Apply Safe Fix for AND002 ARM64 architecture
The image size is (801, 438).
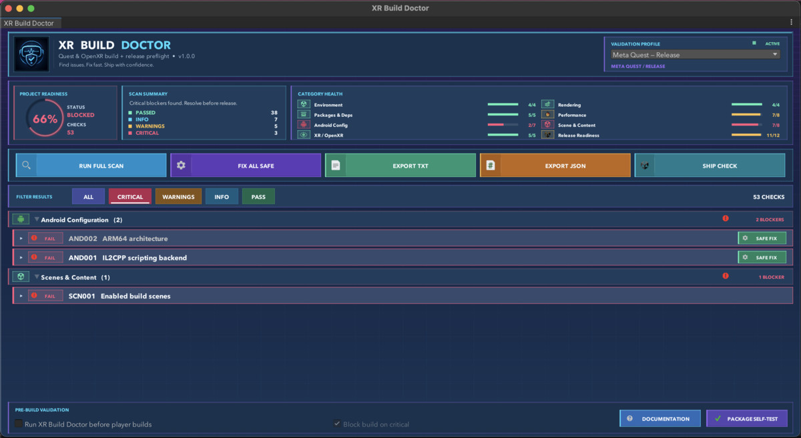tap(762, 238)
